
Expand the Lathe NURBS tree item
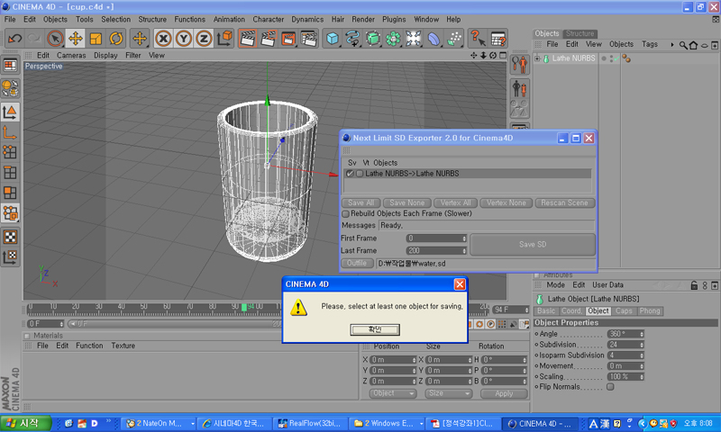coord(537,58)
